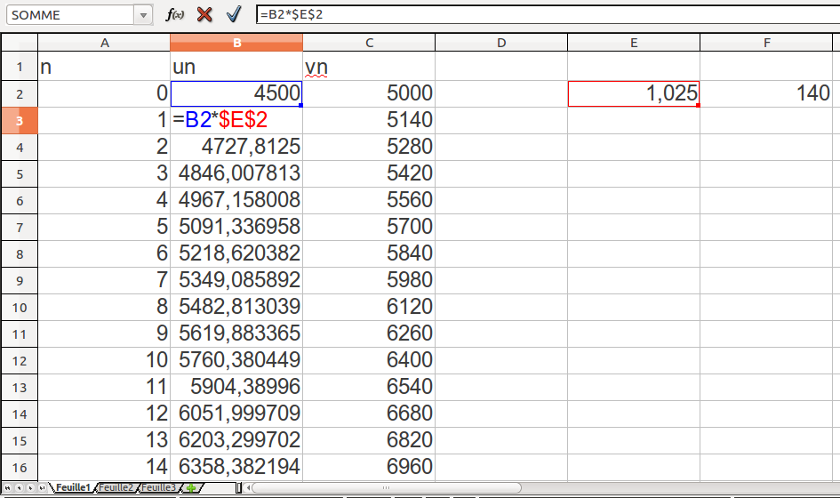Select the Feuille1 sheet tab

click(x=73, y=488)
